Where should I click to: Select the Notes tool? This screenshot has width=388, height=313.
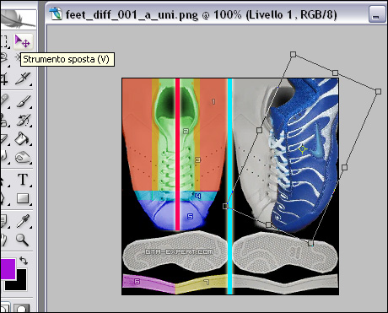pyautogui.click(x=3, y=220)
